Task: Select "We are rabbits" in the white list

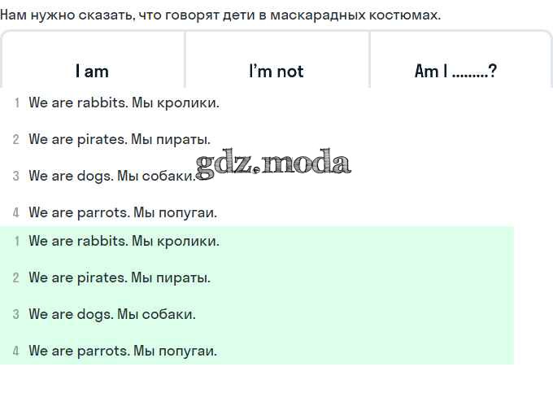Action: pyautogui.click(x=124, y=103)
